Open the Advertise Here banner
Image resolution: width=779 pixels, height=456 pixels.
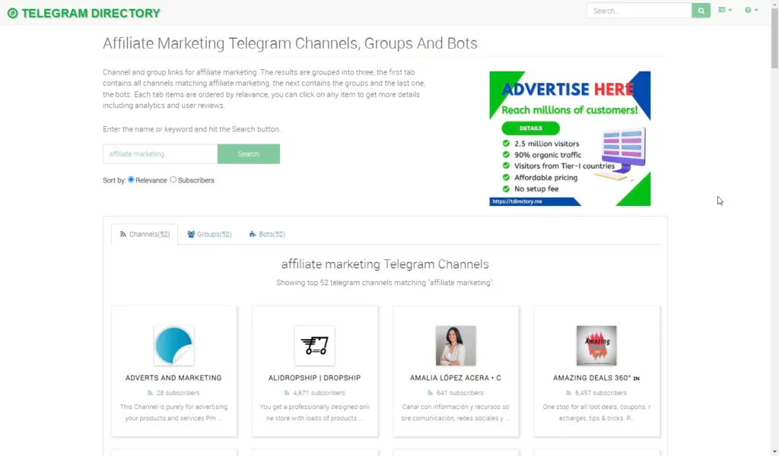click(x=570, y=138)
